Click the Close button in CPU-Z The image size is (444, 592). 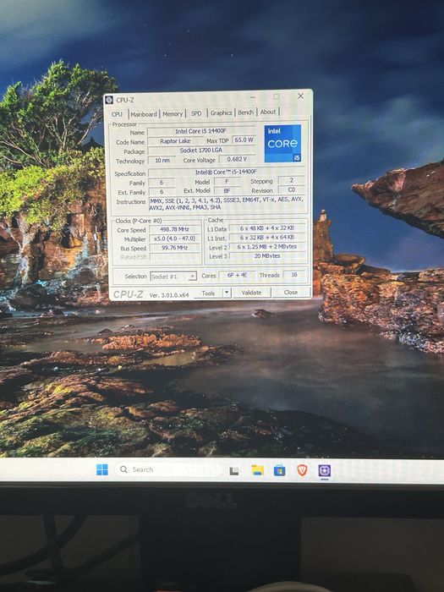291,293
